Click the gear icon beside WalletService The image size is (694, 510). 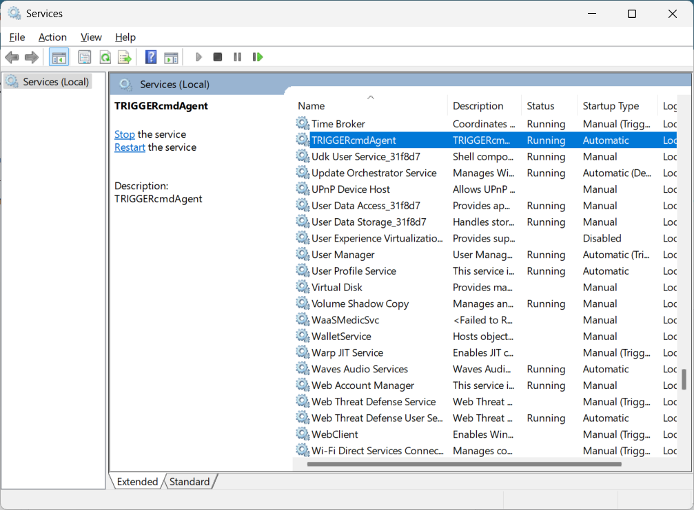tap(303, 335)
